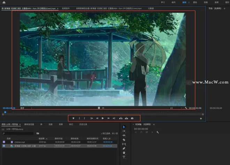
Task: Switch to 信息 Info tab
Action: coord(51,124)
